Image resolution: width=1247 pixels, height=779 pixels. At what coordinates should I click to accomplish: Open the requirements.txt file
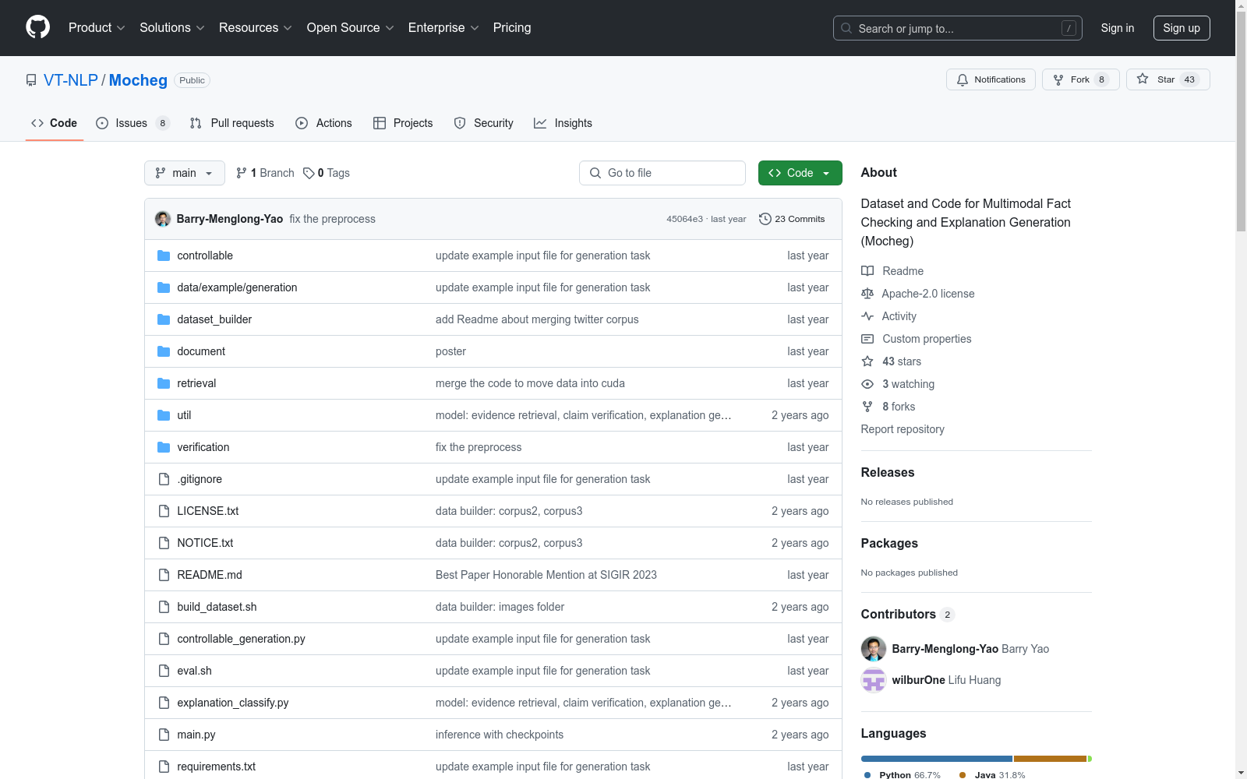pyautogui.click(x=217, y=767)
